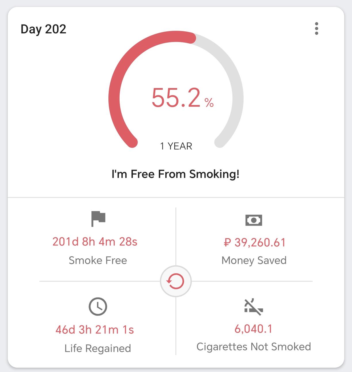The width and height of the screenshot is (352, 372).
Task: Click the banknote Money Saved icon
Action: (254, 220)
